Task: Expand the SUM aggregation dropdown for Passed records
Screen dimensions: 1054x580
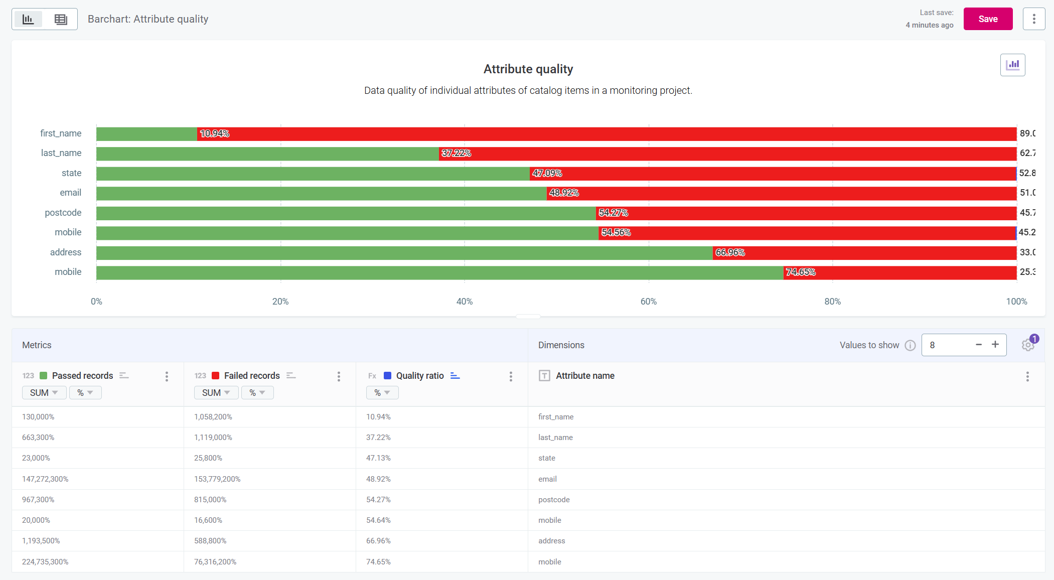Action: pyautogui.click(x=44, y=392)
